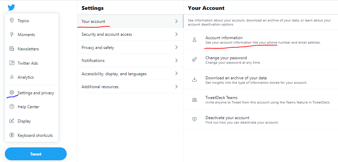The height and width of the screenshot is (162, 338).
Task: Open Account information
Action: click(x=224, y=38)
